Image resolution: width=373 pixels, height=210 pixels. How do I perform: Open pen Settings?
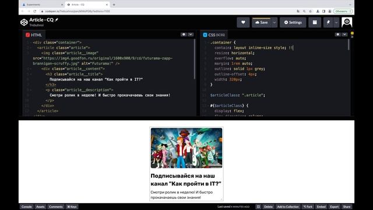(x=293, y=22)
